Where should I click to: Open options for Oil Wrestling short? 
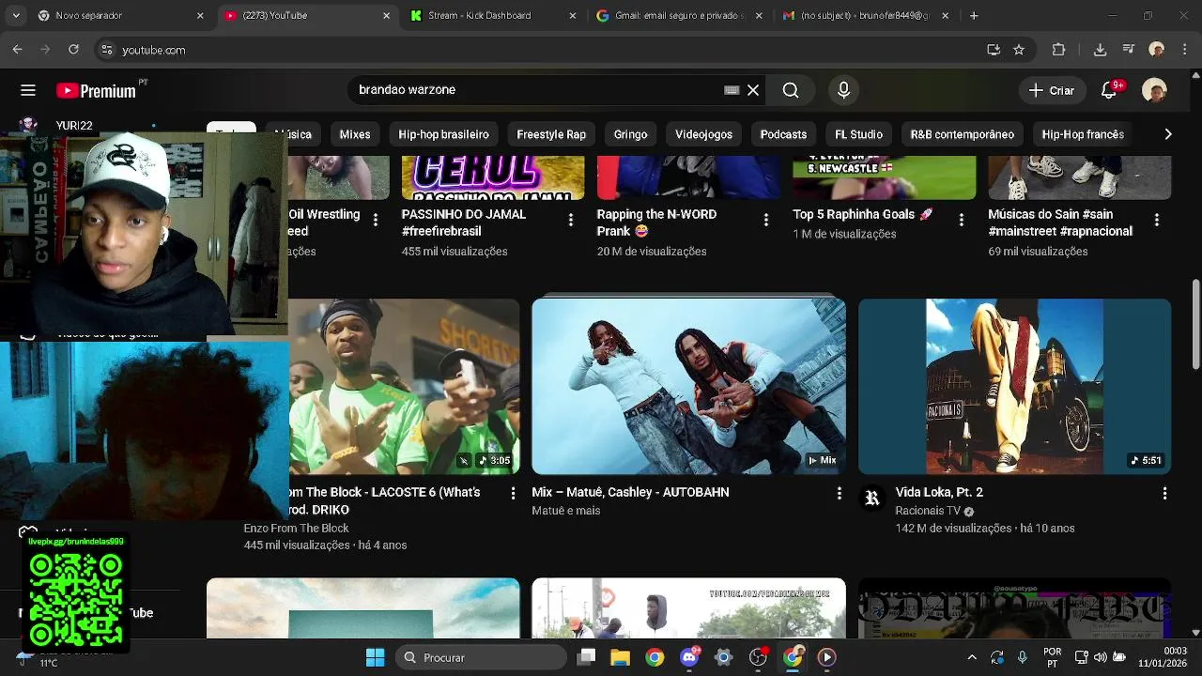click(376, 220)
